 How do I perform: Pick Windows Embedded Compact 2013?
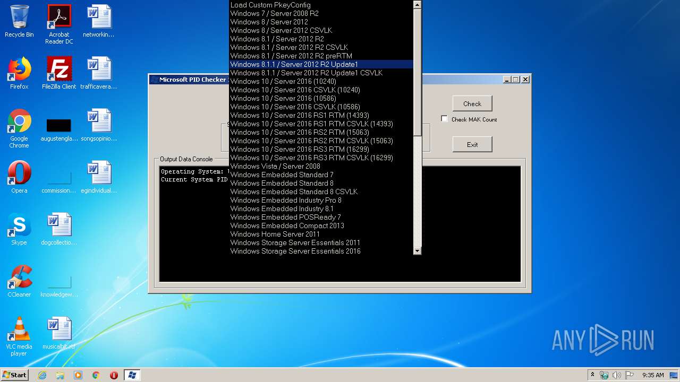(x=321, y=225)
